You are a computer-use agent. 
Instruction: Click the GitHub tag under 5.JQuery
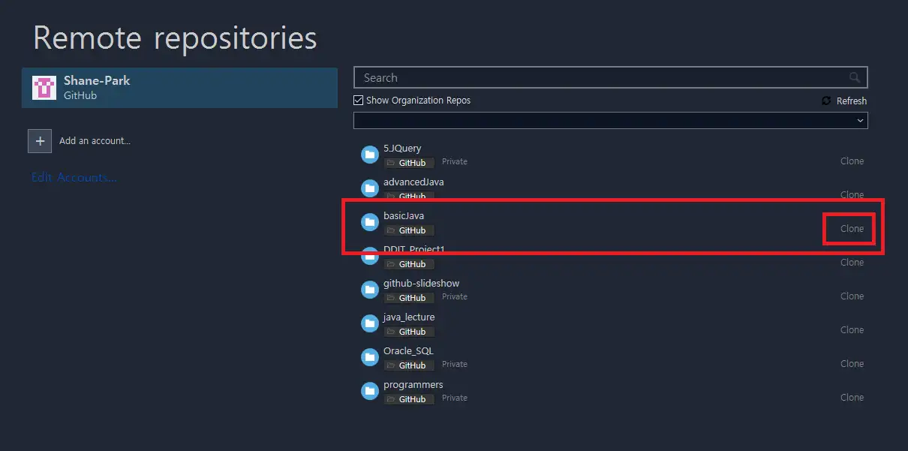coord(409,162)
